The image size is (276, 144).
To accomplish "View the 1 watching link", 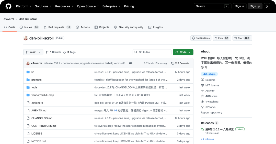I will click(210, 102).
